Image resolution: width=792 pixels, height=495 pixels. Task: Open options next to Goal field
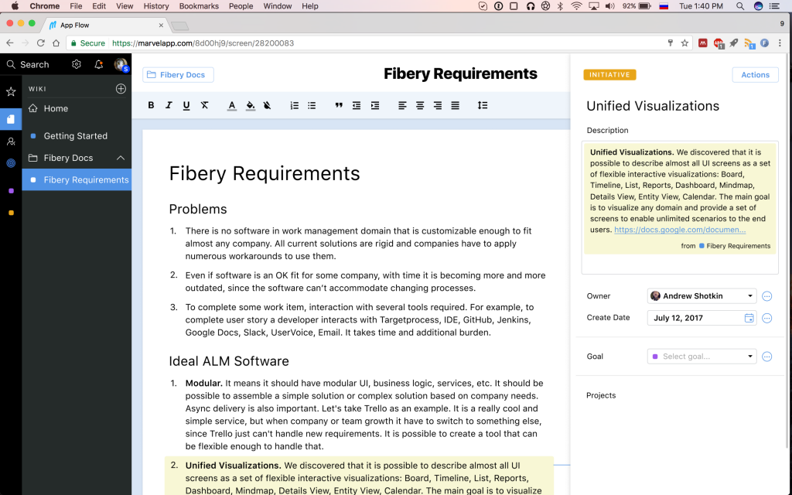click(x=766, y=357)
